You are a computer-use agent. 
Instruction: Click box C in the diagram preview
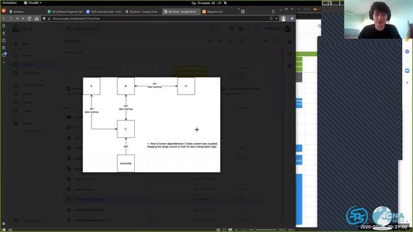click(x=126, y=129)
